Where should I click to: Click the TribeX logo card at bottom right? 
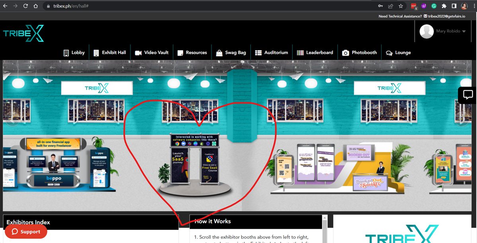402,229
